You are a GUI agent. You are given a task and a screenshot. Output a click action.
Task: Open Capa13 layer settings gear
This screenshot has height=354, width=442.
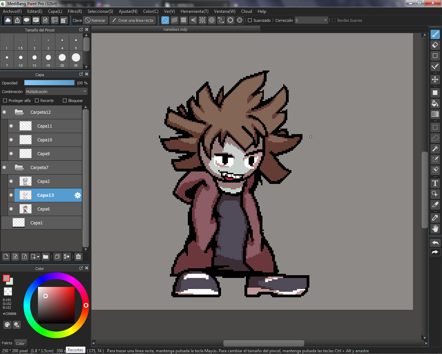click(x=78, y=195)
